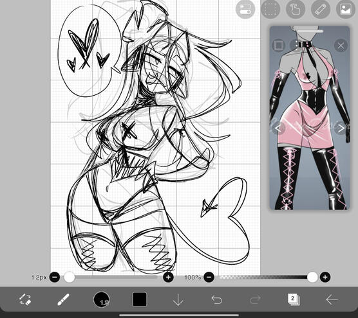Open the Material image tool

click(346, 9)
